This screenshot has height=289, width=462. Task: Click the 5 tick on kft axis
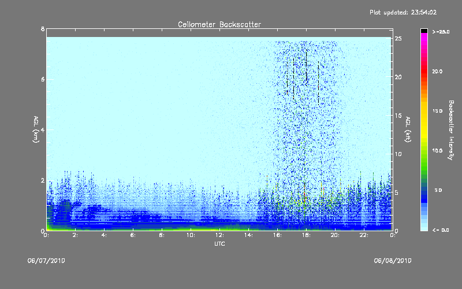point(397,192)
